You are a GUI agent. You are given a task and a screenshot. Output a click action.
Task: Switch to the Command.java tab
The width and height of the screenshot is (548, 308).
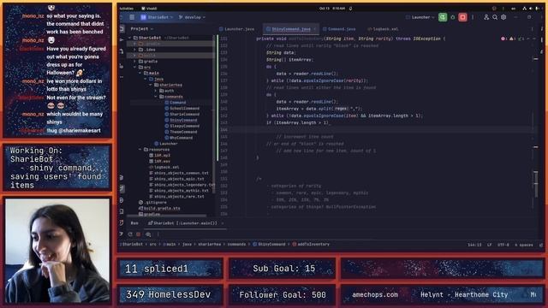[x=339, y=29]
